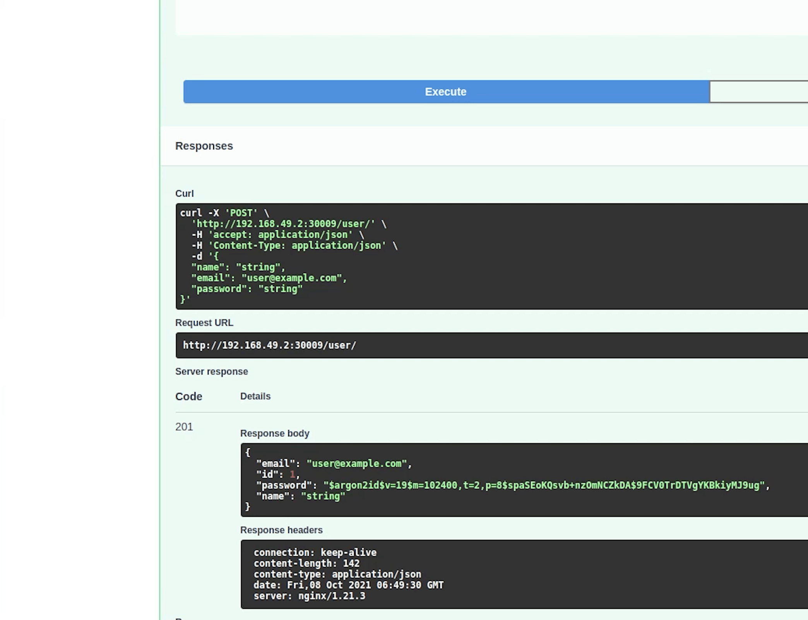808x620 pixels.
Task: Click the "password": "string" line in the curl block
Action: click(x=247, y=289)
